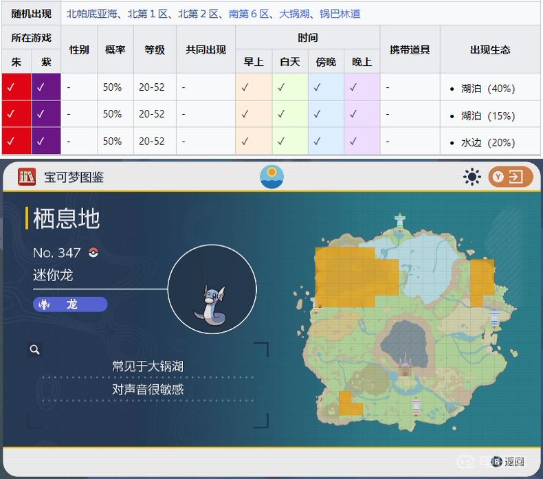Viewport: 543px width, 479px height.
Task: Click the 傍晚 sub-header
Action: pos(326,62)
